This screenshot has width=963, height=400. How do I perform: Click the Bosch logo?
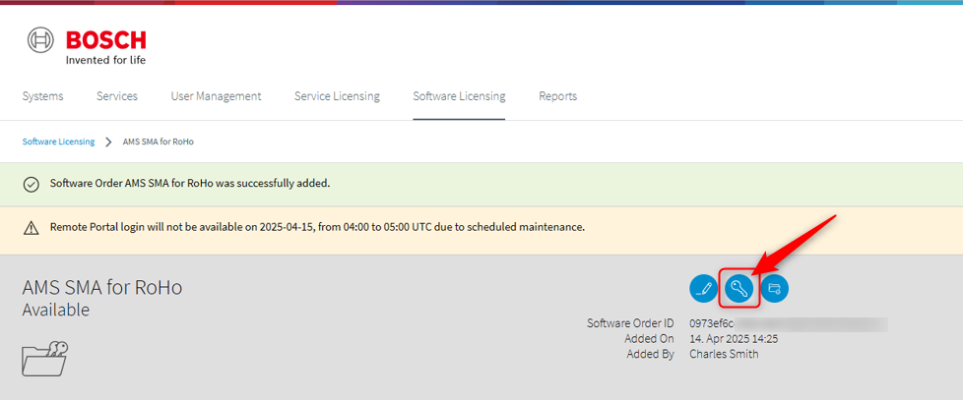[x=87, y=46]
